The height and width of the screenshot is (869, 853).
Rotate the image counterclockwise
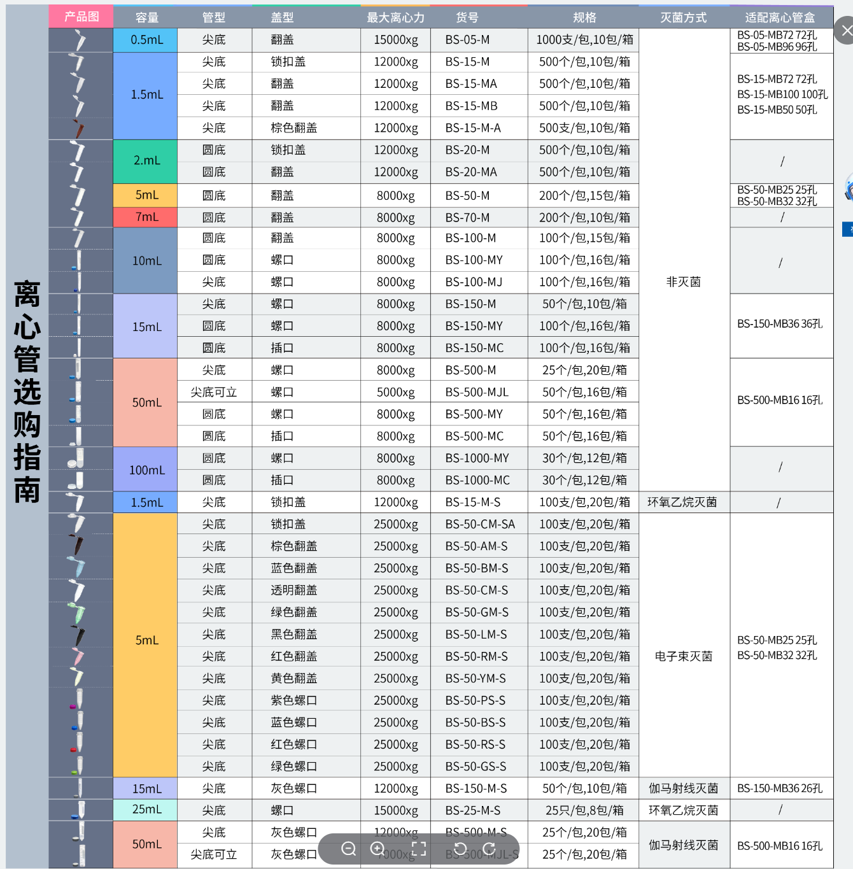pos(460,849)
